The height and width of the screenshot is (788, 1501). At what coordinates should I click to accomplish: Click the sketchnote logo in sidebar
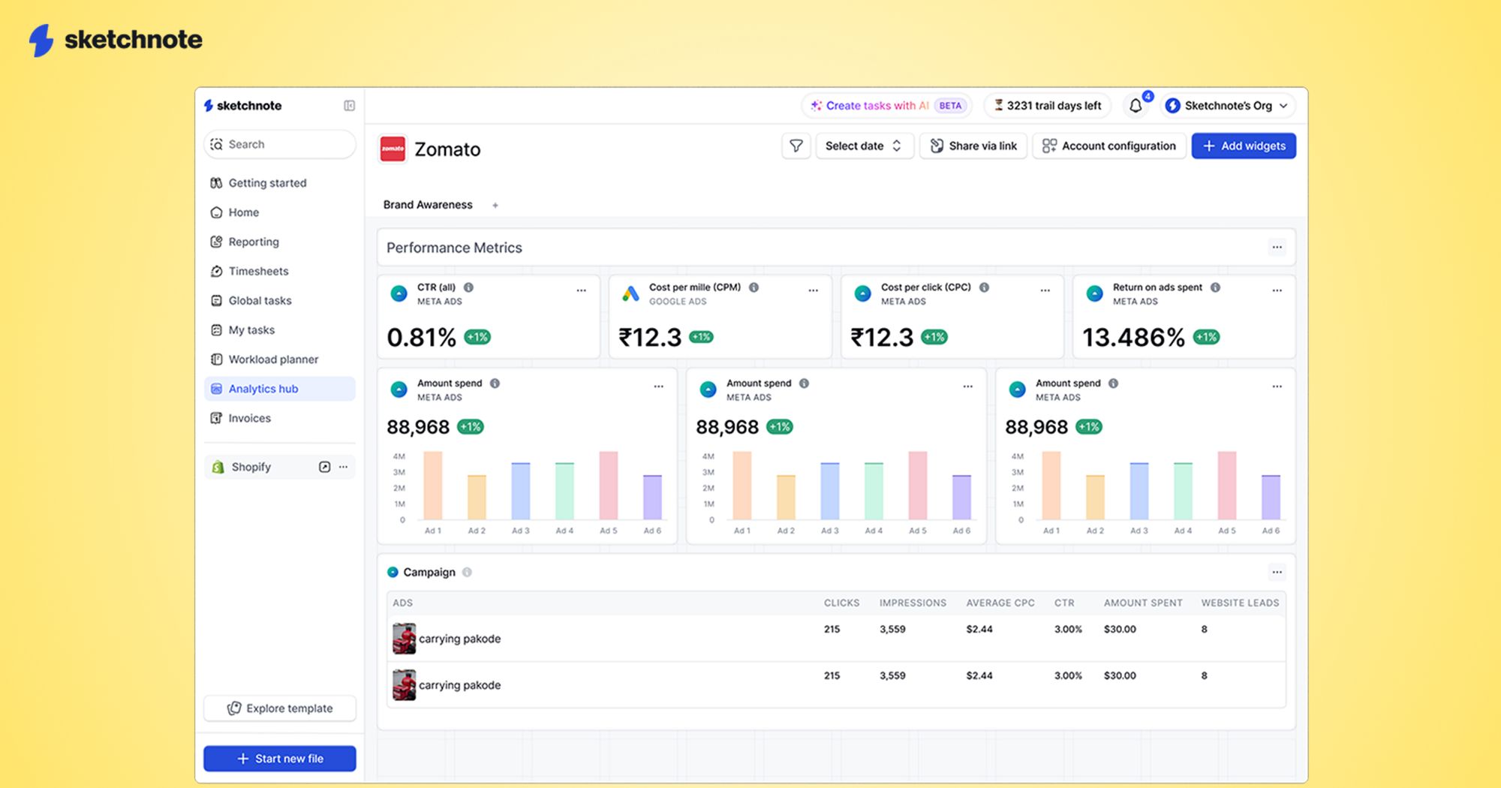242,106
